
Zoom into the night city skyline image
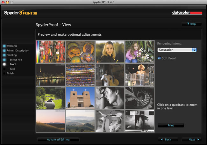coord(51,75)
